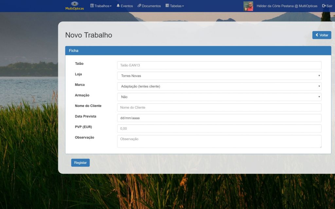
Task: Click the Voltar back button
Action: (322, 35)
